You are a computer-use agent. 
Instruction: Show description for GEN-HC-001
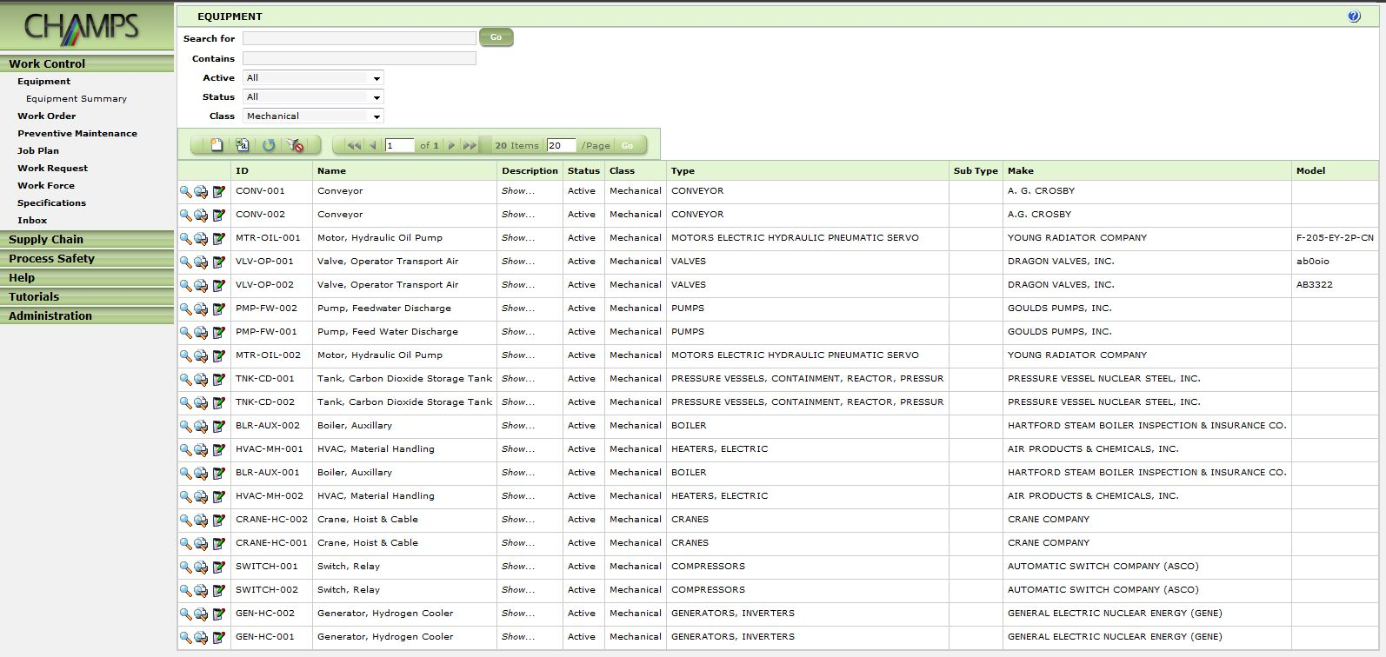pos(518,637)
